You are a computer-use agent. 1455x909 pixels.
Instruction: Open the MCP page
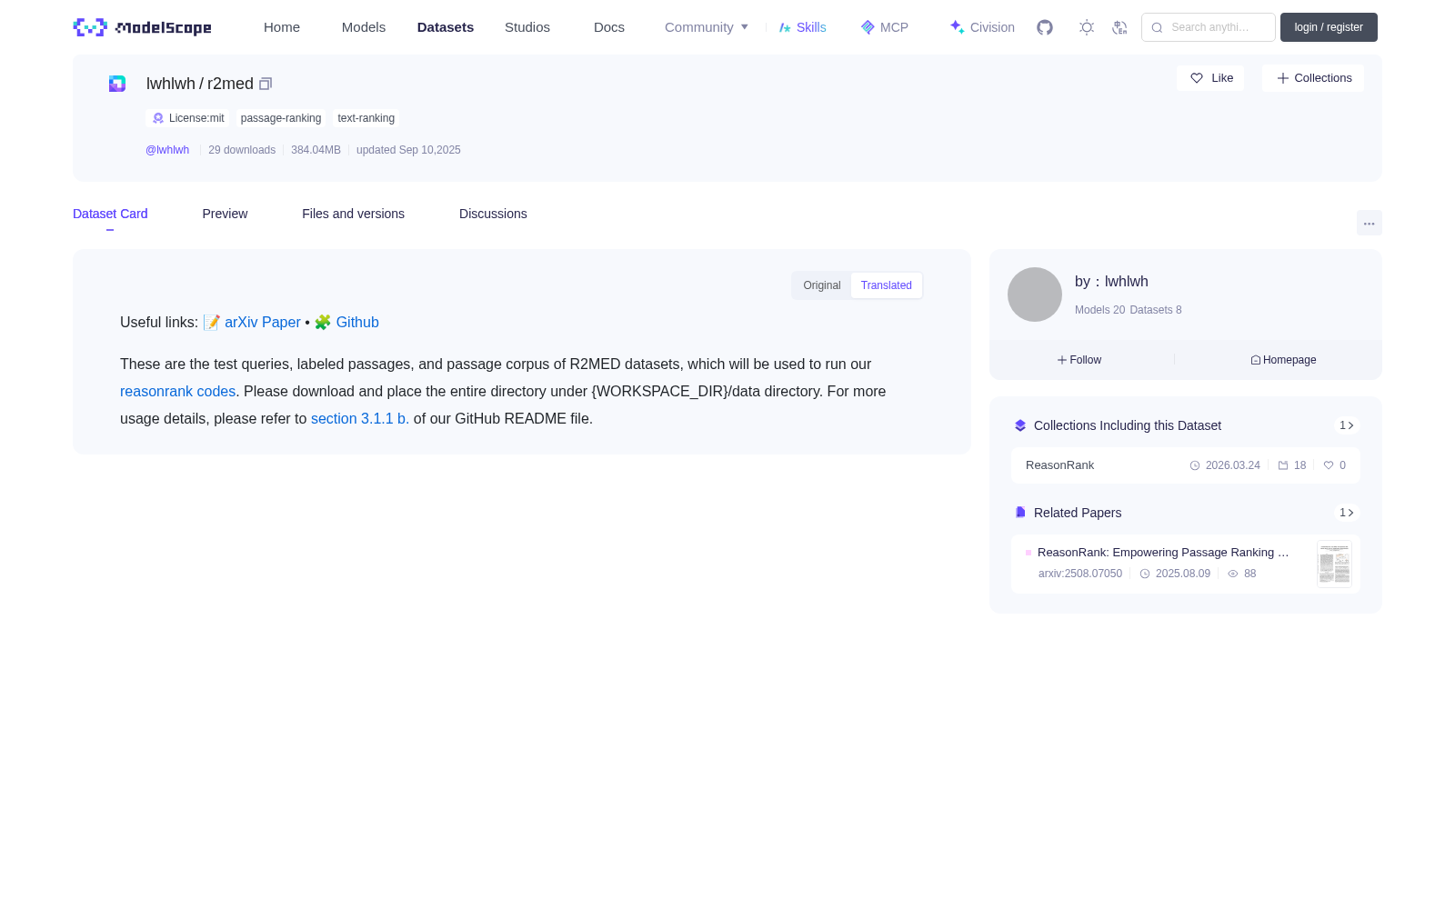(885, 27)
